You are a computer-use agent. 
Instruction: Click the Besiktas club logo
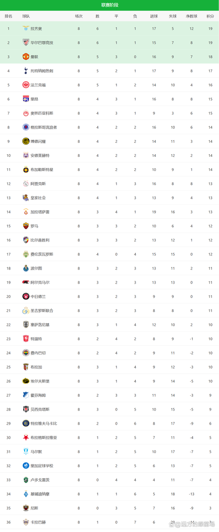(25, 409)
